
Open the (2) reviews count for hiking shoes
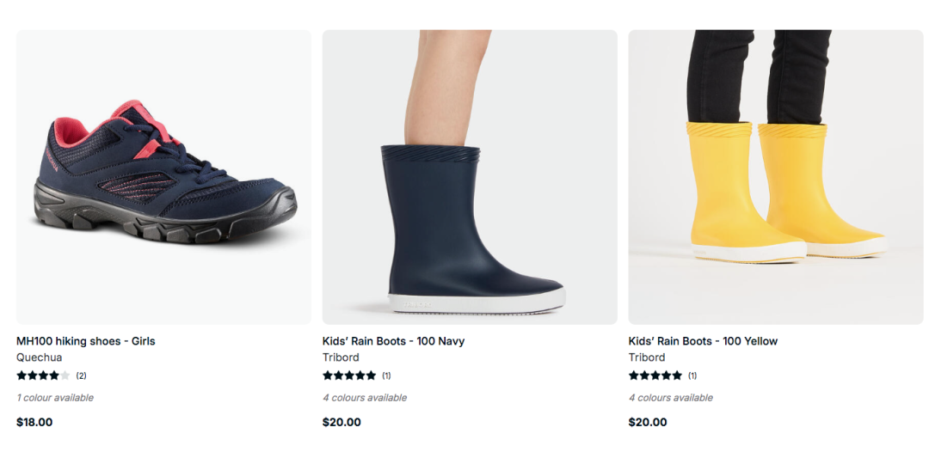81,375
